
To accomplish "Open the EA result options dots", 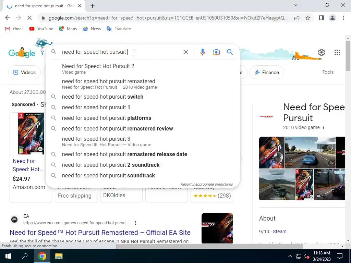I will 135,223.
